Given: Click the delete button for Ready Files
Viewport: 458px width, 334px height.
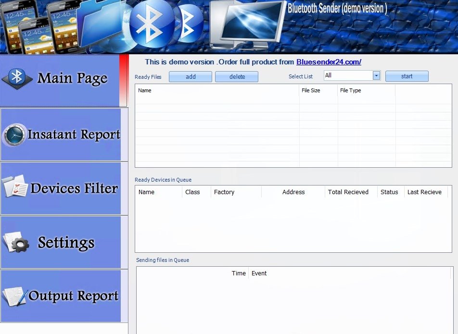Looking at the screenshot, I should coord(237,77).
